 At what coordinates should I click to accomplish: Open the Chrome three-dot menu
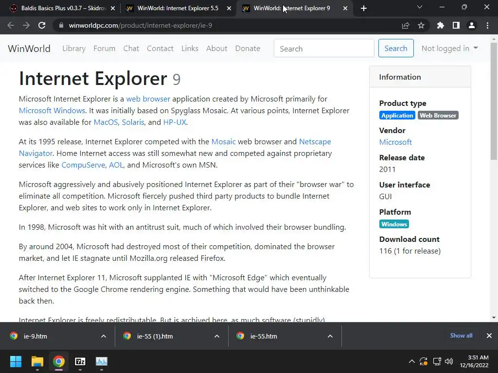tap(487, 25)
